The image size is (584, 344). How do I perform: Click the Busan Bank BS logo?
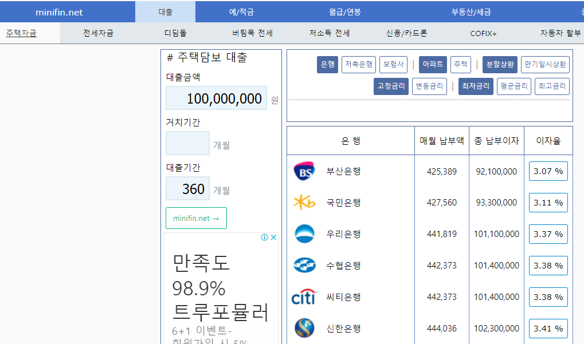pos(304,171)
